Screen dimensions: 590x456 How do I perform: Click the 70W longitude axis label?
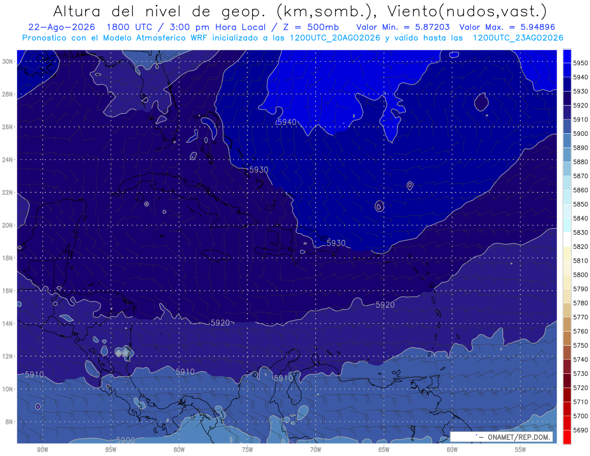pyautogui.click(x=316, y=450)
